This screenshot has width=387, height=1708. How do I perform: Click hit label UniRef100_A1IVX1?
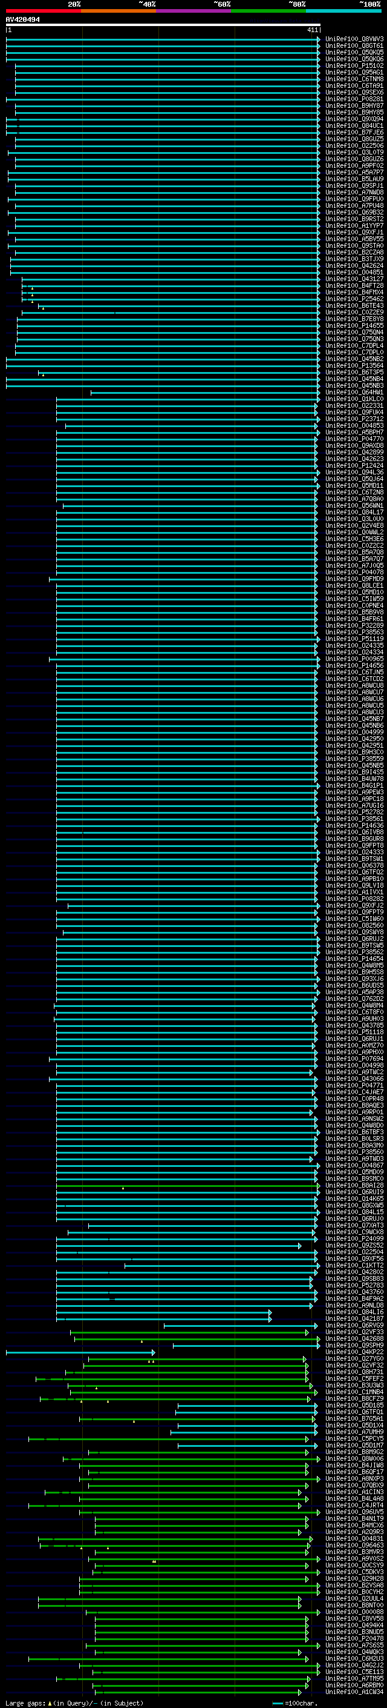point(354,892)
